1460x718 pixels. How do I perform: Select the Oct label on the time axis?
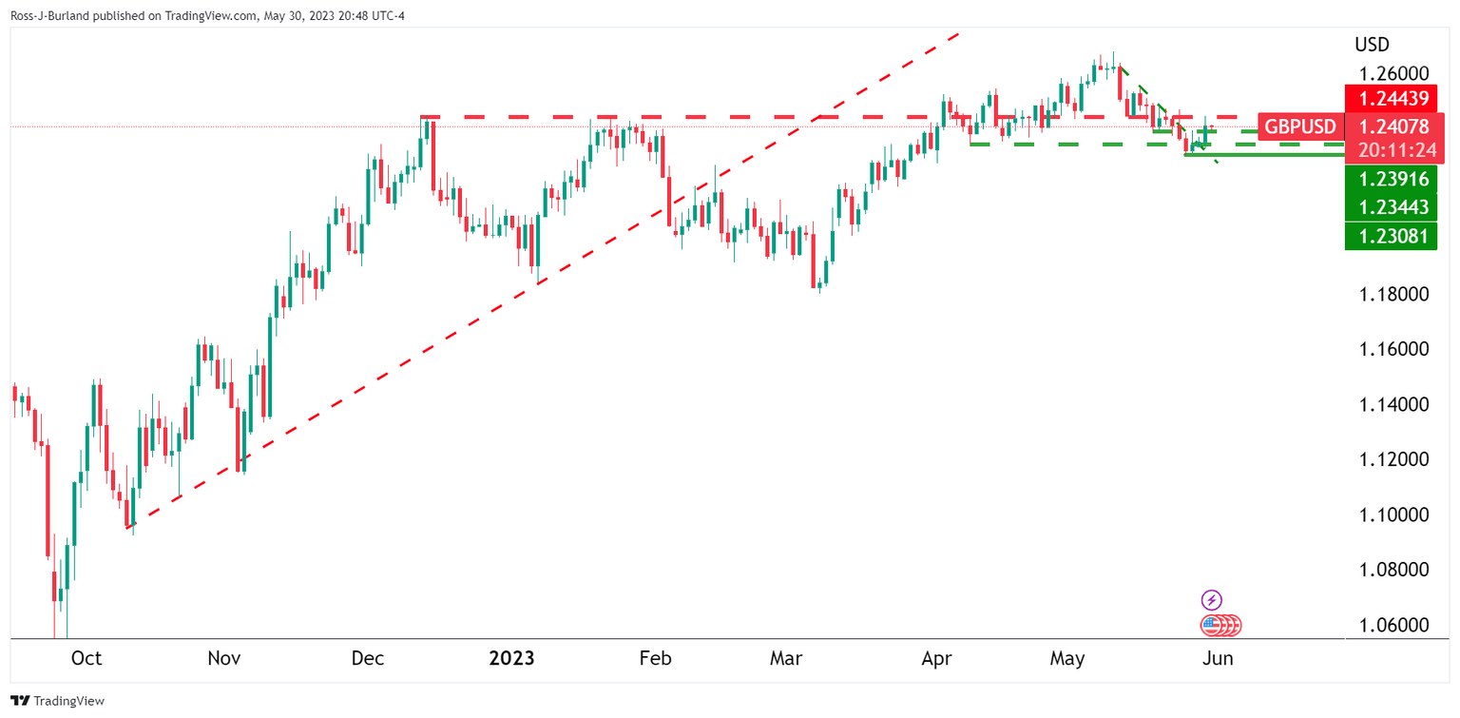coord(86,658)
